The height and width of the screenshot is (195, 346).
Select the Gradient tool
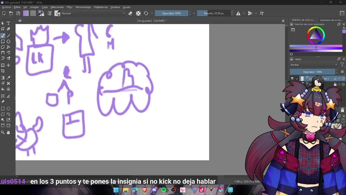tap(3, 78)
